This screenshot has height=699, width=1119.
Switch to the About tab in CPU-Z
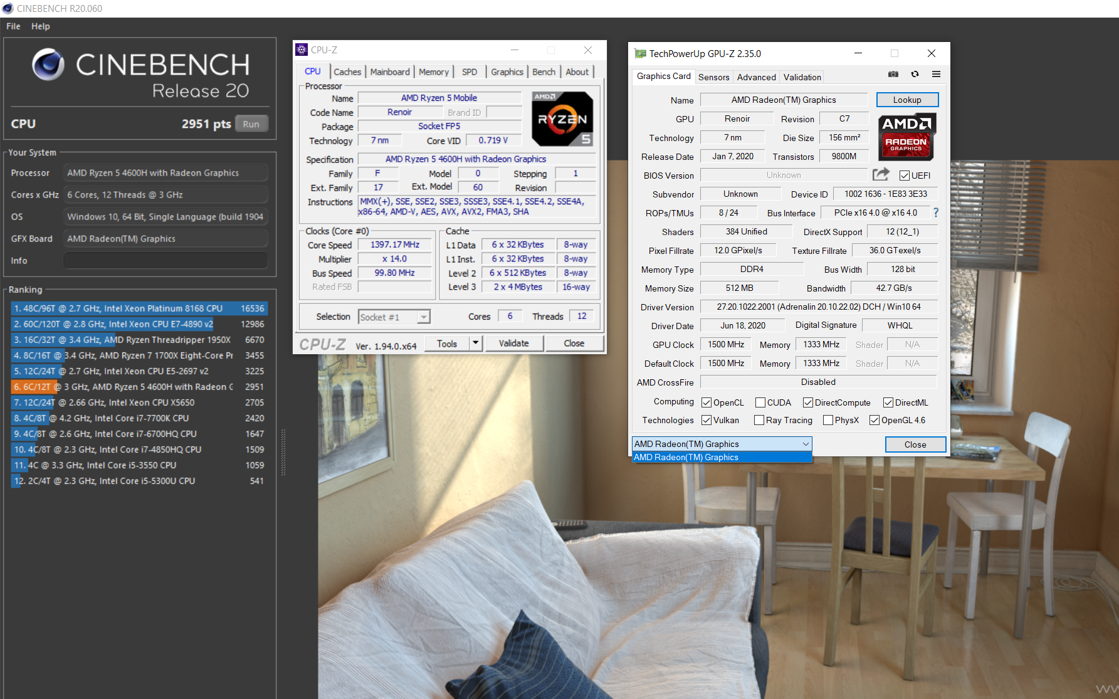pyautogui.click(x=577, y=72)
